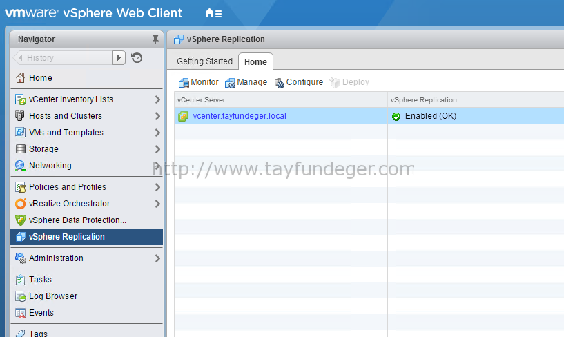Expand VMs and Templates chevron
Screen dimensions: 564x337
click(x=157, y=133)
